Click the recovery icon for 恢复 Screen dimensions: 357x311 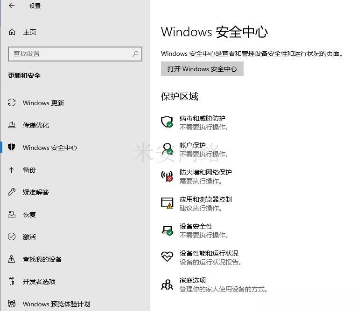(12, 214)
